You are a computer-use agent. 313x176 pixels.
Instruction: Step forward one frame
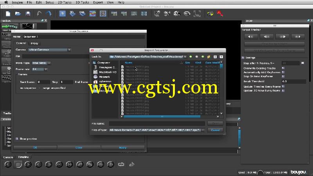point(49,164)
